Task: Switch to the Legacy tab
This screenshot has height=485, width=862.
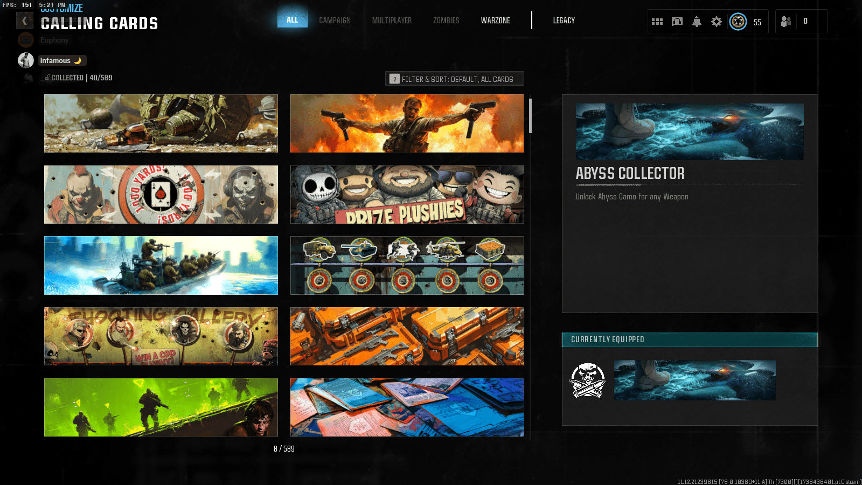Action: [x=564, y=20]
